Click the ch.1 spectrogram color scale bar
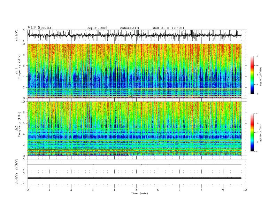The image size is (276, 213). [x=252, y=75]
